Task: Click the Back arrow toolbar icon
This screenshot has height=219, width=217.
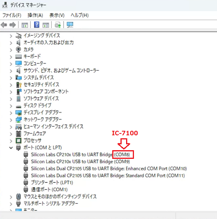Action: click(4, 25)
